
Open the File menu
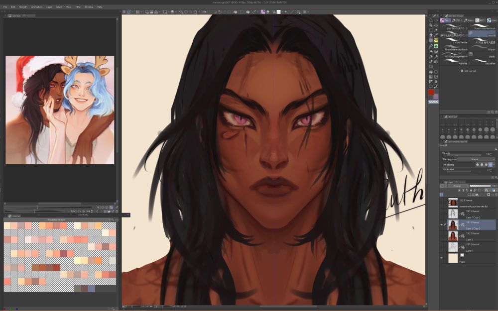tap(5, 6)
